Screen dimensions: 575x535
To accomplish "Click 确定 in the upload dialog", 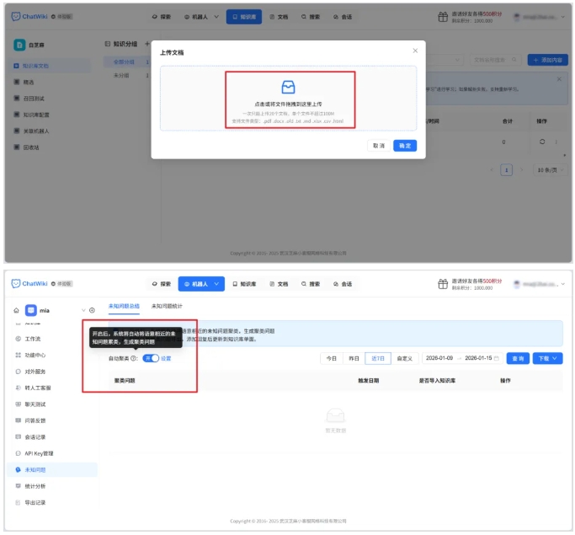I will (x=404, y=146).
